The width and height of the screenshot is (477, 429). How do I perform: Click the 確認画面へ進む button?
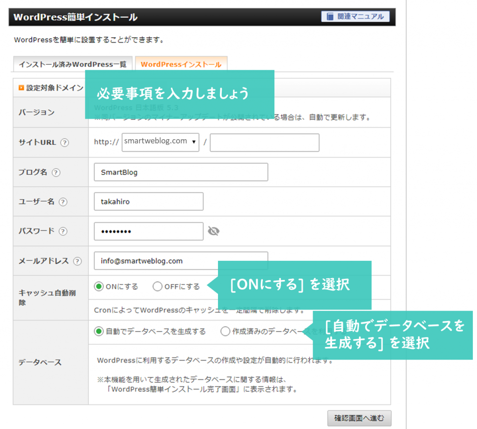point(359,418)
